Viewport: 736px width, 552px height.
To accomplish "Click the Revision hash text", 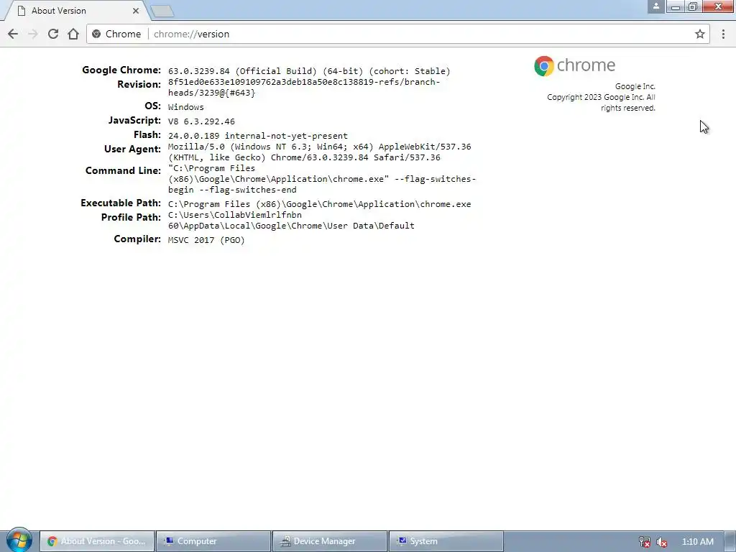I will 304,87.
